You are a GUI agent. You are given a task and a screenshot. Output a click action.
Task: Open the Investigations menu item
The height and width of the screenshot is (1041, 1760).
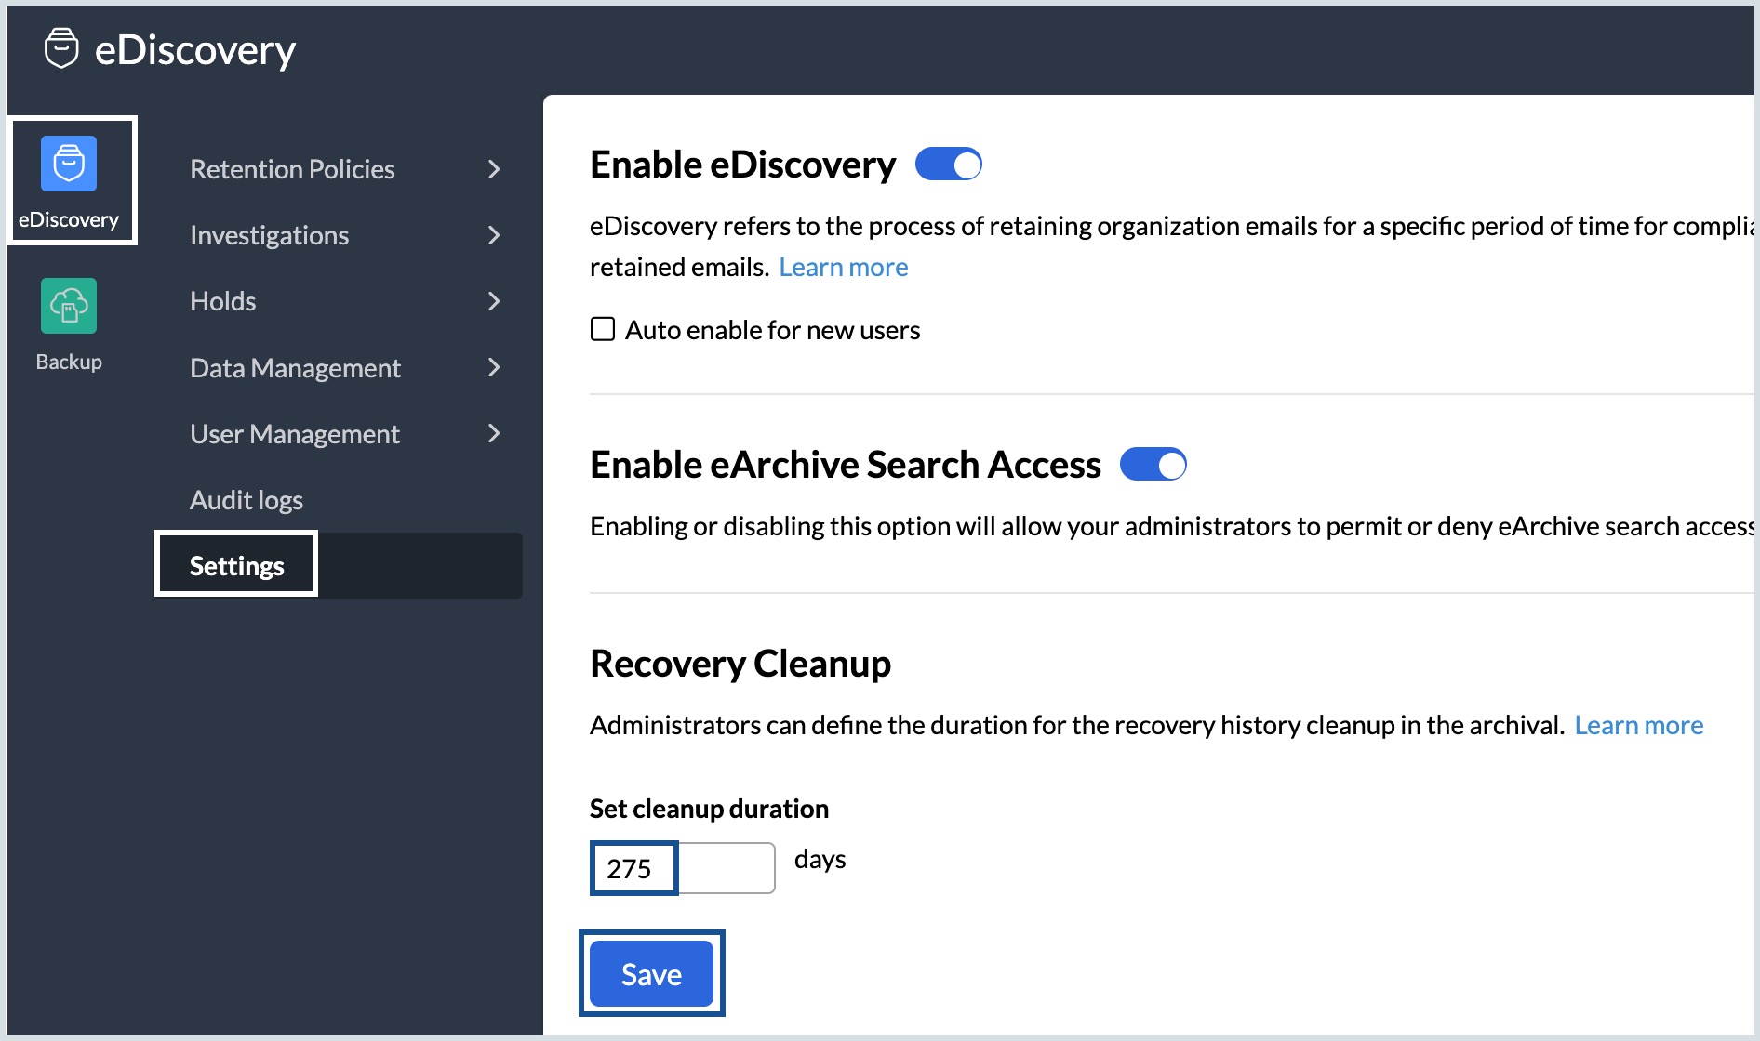270,235
